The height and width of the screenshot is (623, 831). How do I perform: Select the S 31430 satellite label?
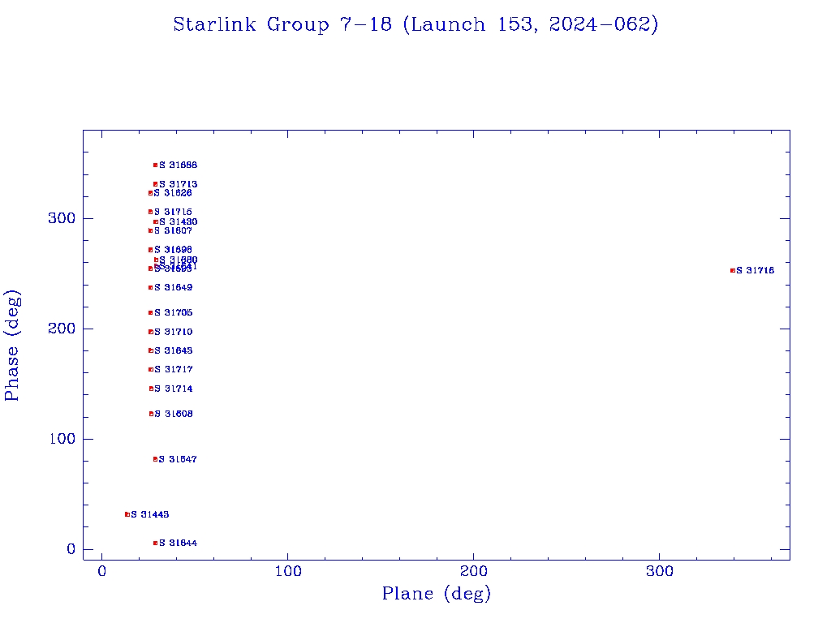(179, 222)
